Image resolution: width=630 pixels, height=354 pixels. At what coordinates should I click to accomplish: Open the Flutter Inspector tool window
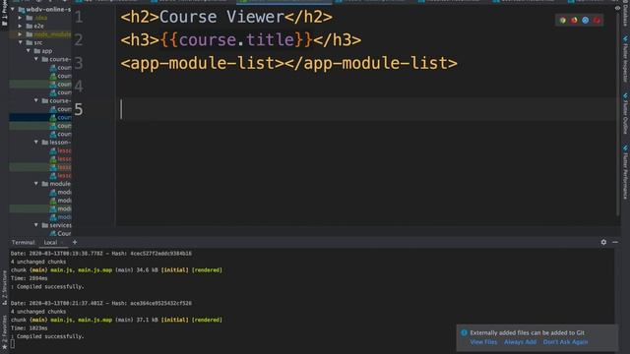(x=625, y=59)
